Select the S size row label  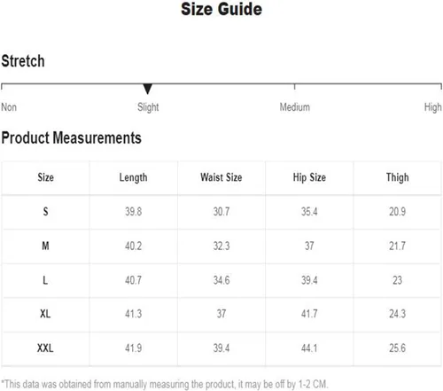click(45, 212)
